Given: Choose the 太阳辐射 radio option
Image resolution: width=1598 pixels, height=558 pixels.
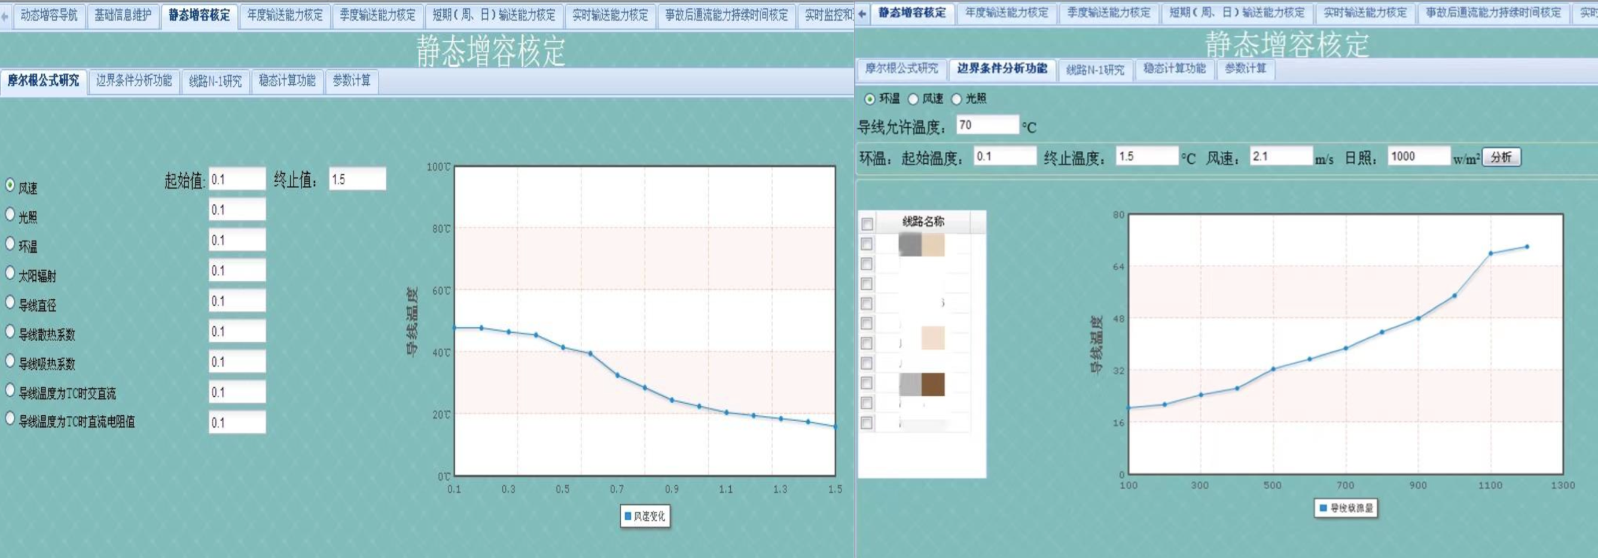Looking at the screenshot, I should coord(10,273).
